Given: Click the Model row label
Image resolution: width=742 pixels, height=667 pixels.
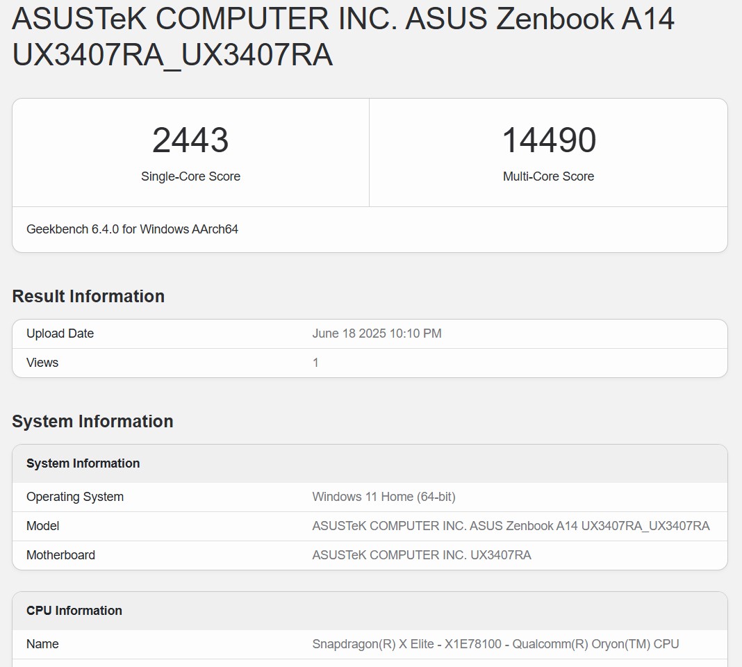Looking at the screenshot, I should coord(42,526).
